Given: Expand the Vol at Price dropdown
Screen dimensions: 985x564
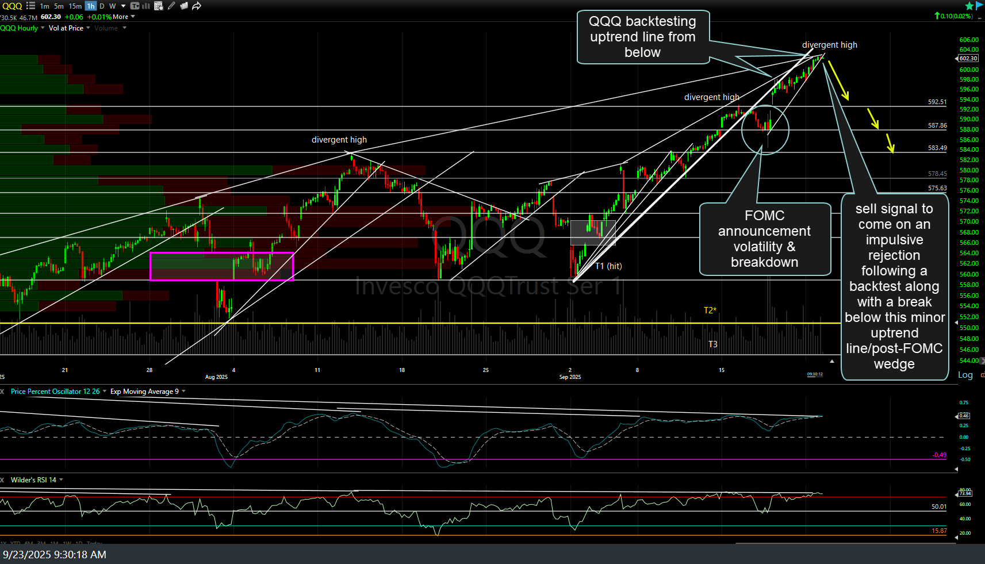Looking at the screenshot, I should point(65,28).
